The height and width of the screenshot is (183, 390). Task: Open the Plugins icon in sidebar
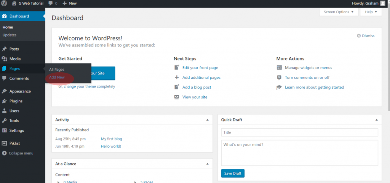(4, 101)
